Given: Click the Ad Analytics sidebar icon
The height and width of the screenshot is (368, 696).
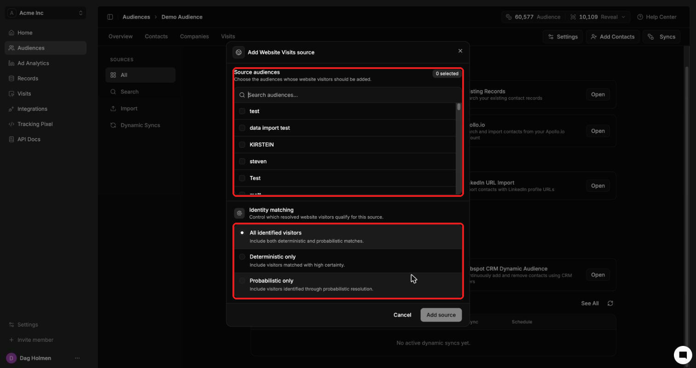Looking at the screenshot, I should pyautogui.click(x=12, y=63).
